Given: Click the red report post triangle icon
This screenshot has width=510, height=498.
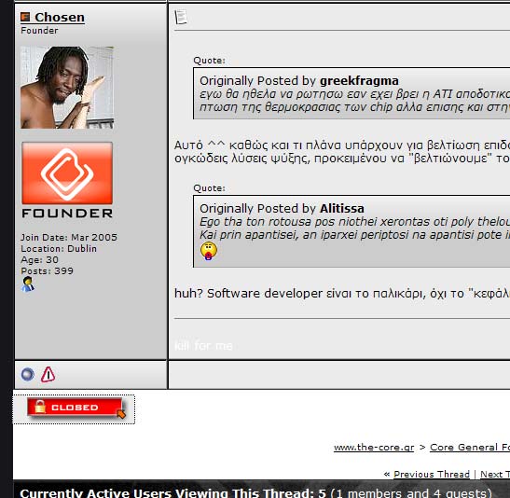Looking at the screenshot, I should (48, 374).
